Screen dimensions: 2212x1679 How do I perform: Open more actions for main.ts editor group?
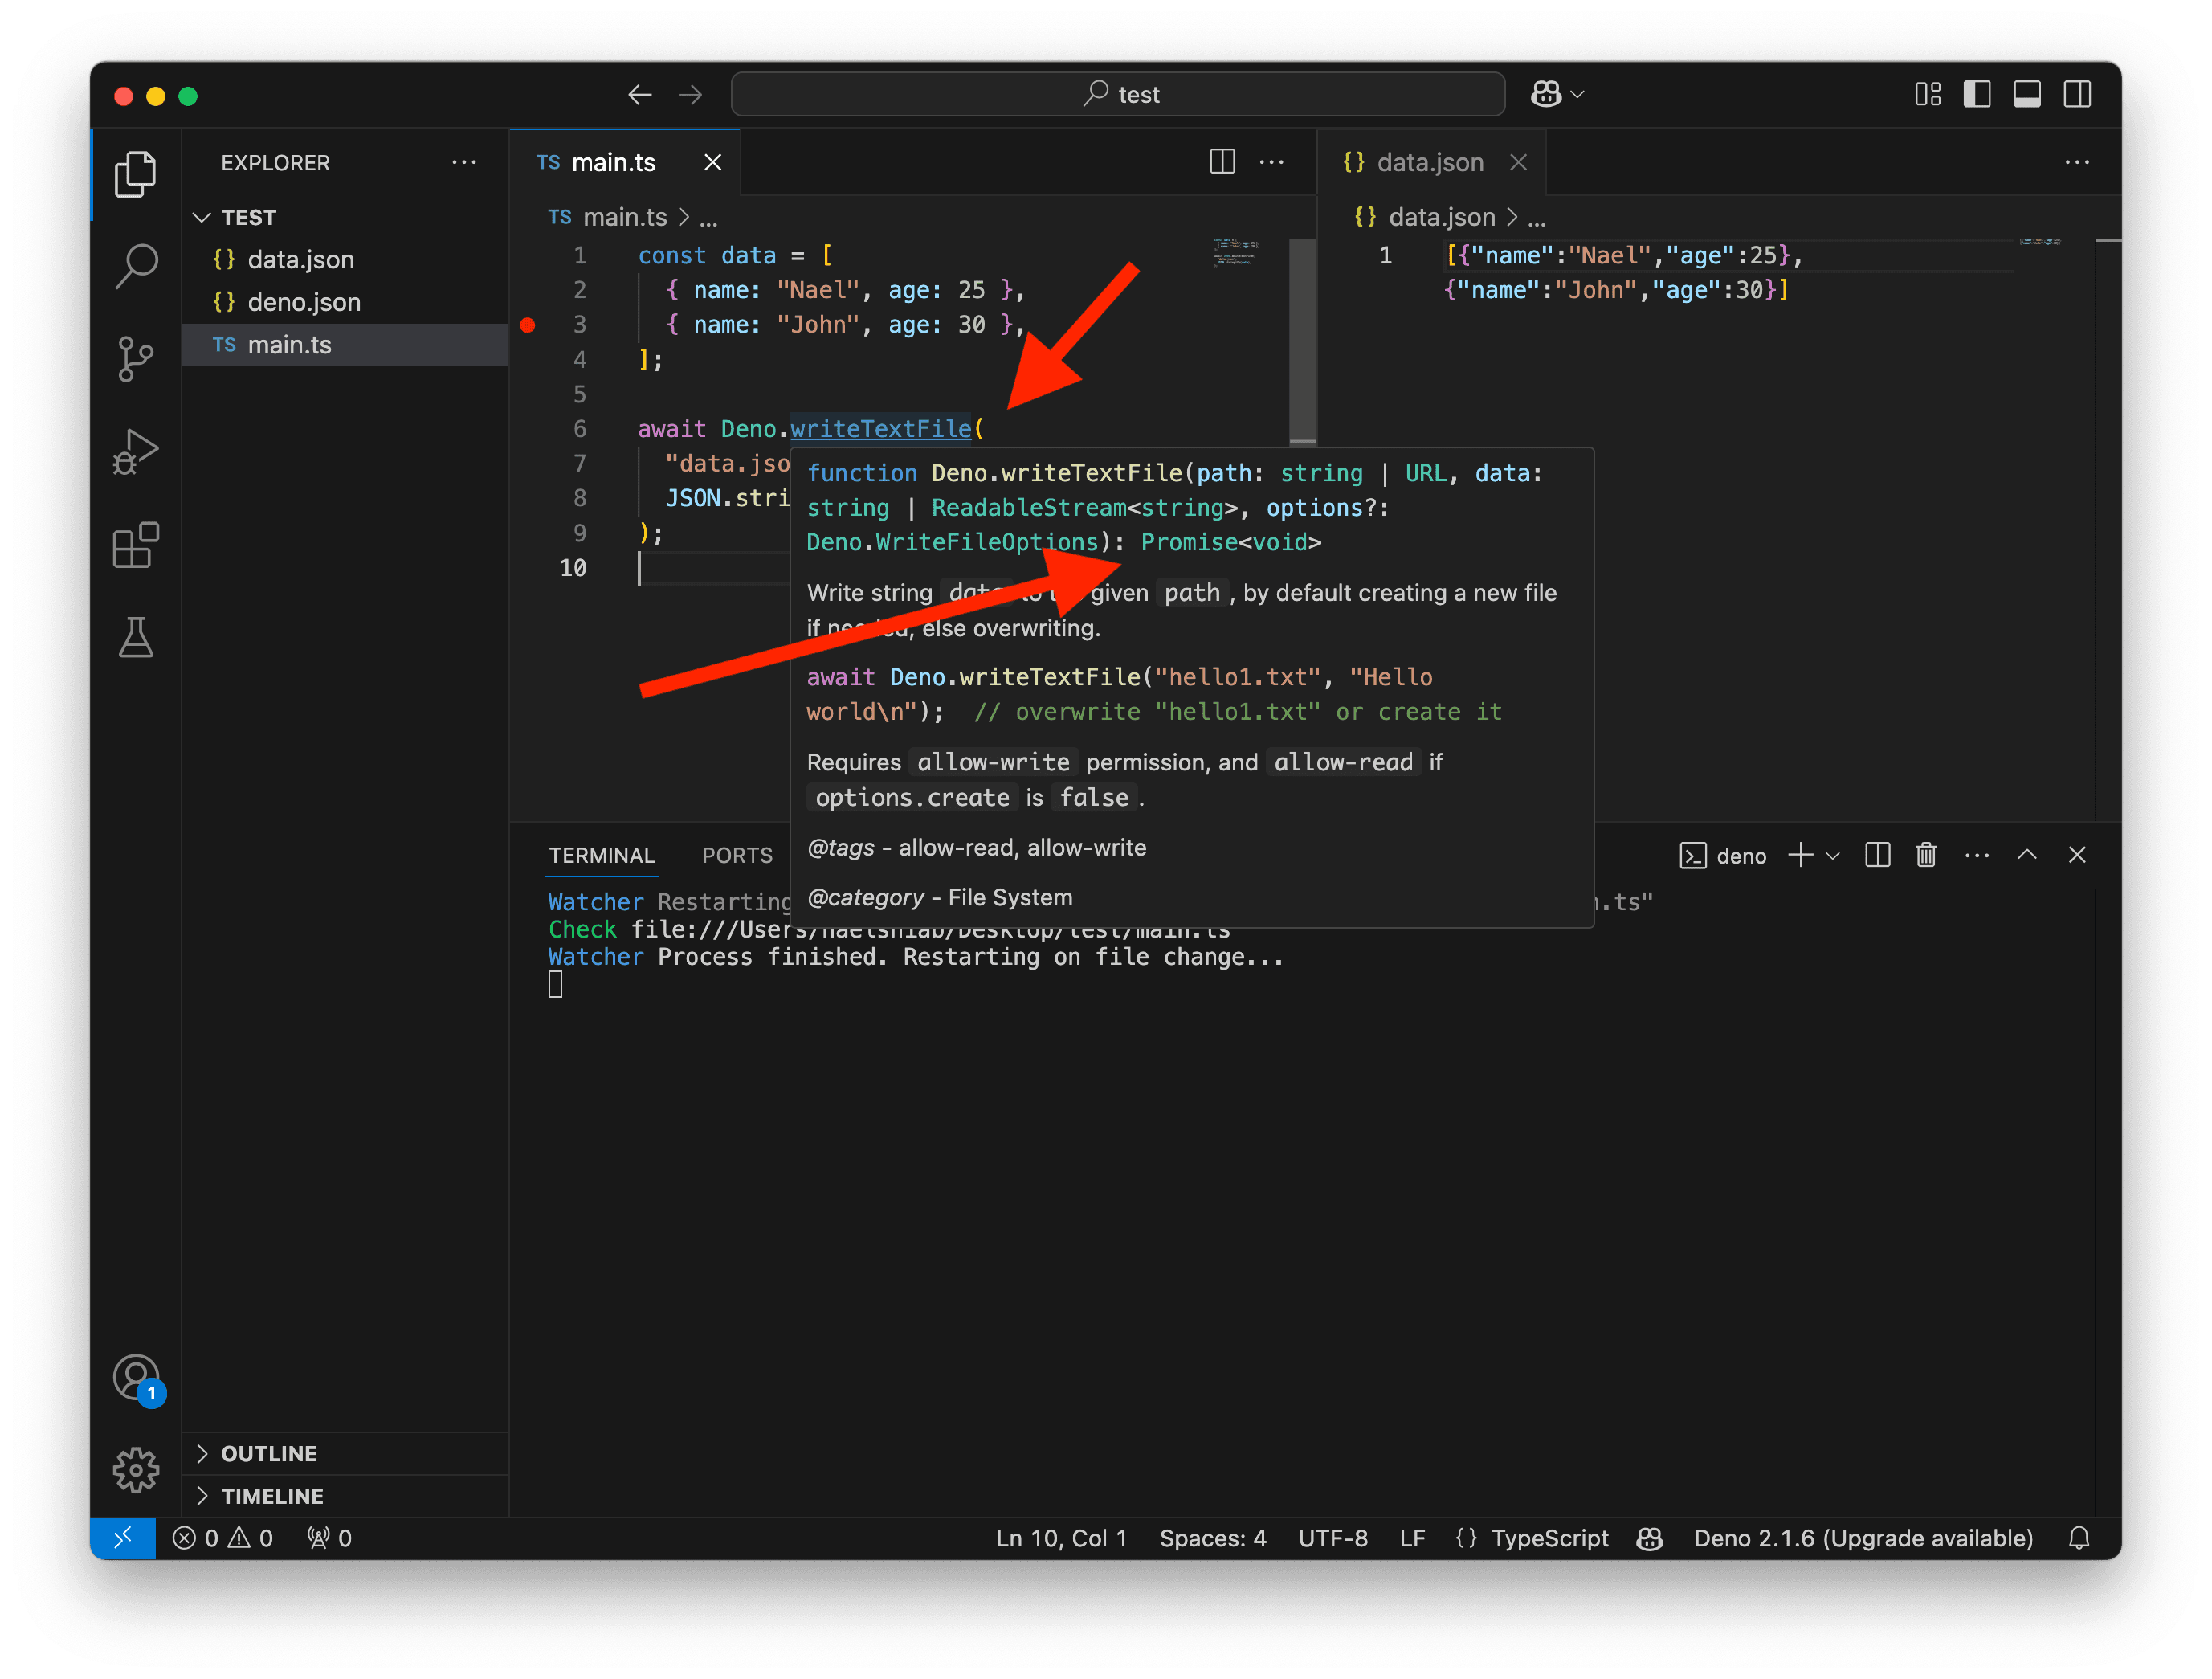pyautogui.click(x=1272, y=162)
